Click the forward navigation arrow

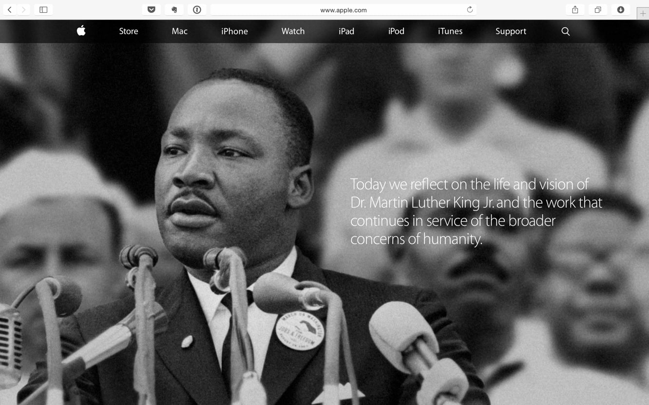coord(23,10)
